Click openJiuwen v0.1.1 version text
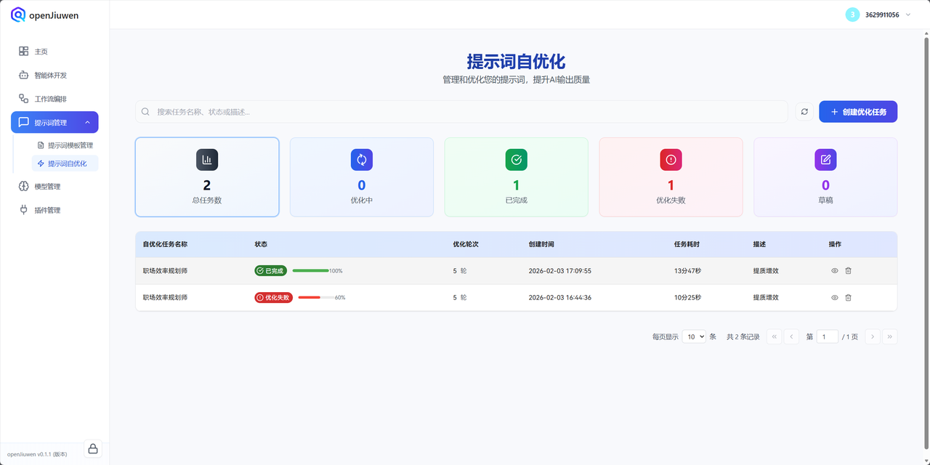Viewport: 930px width, 465px height. 37,454
